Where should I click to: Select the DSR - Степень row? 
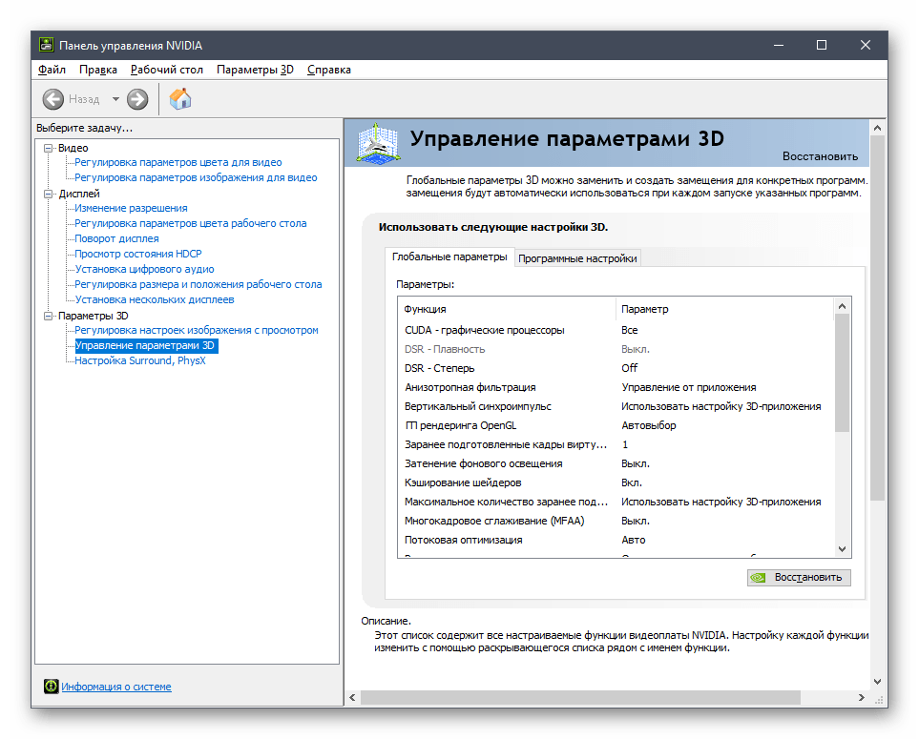tap(616, 368)
